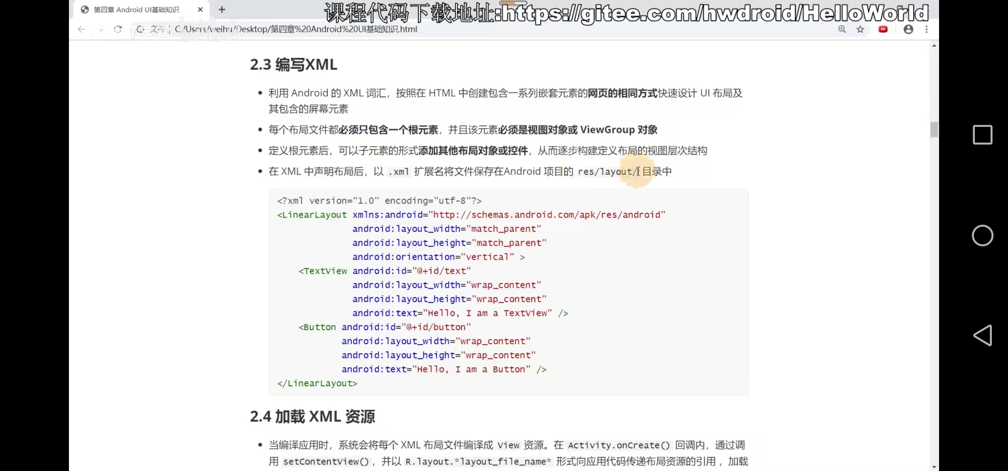The width and height of the screenshot is (1008, 471).
Task: Click the address bar file path
Action: coord(296,29)
